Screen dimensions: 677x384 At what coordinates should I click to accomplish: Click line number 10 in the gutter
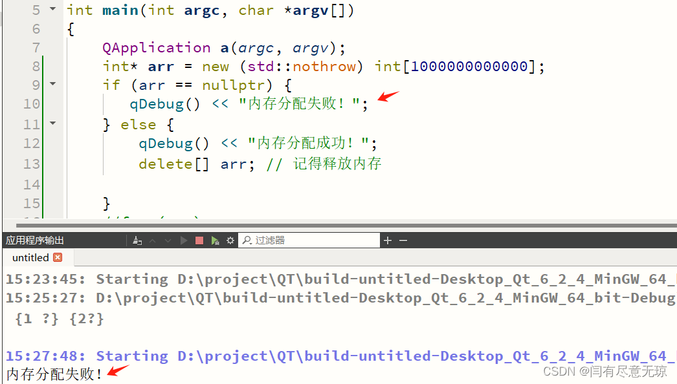point(32,104)
